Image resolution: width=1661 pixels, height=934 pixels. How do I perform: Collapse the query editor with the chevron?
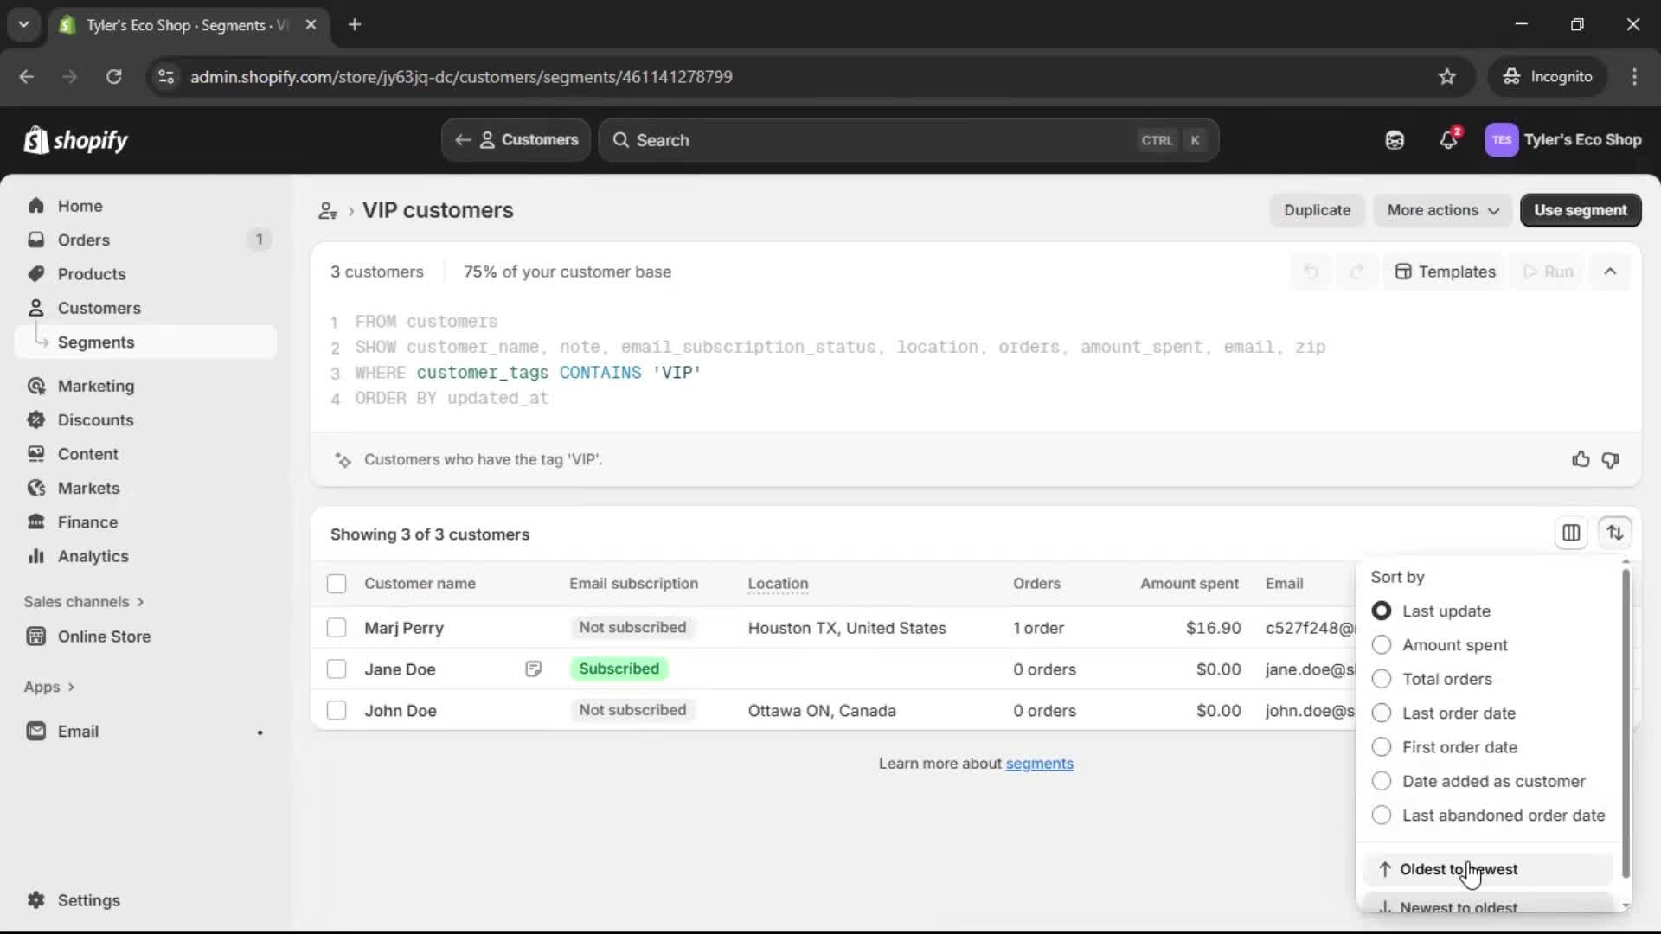point(1610,272)
